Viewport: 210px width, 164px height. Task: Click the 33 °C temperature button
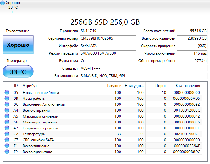click(18, 72)
